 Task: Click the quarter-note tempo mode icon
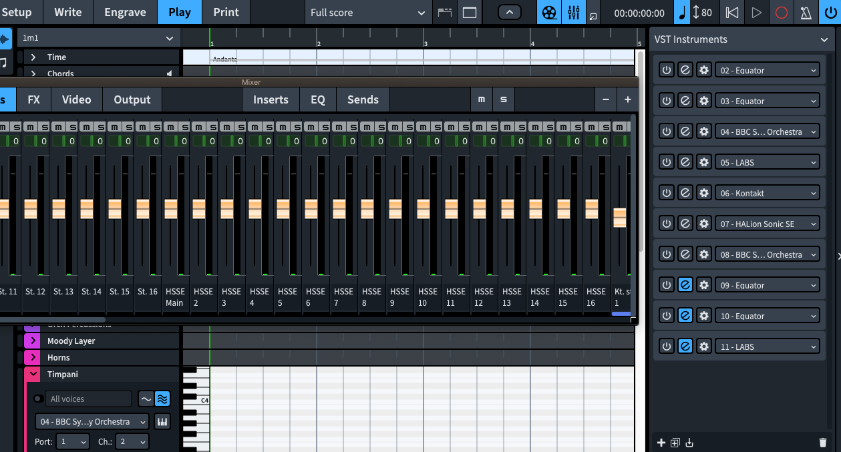tap(682, 13)
